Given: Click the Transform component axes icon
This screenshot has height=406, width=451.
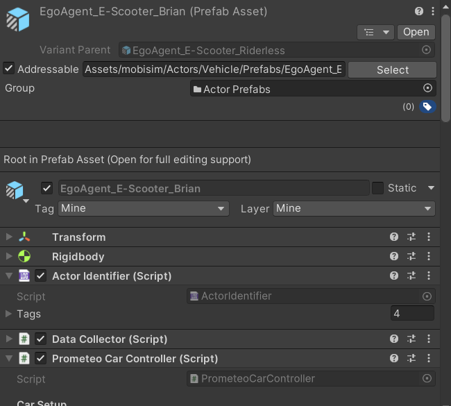Looking at the screenshot, I should coord(24,237).
